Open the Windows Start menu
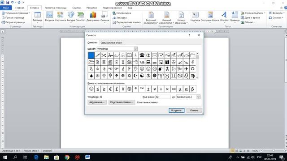This screenshot has height=161, width=287. pyautogui.click(x=5, y=157)
